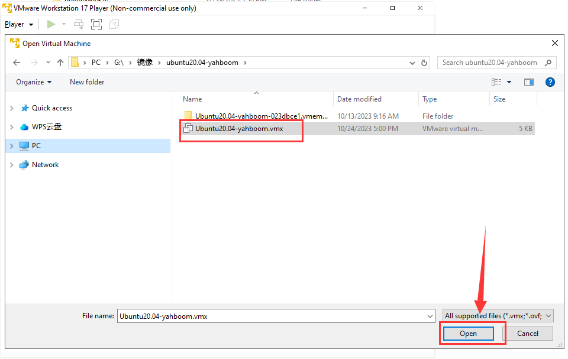Click the 镜像 breadcrumb segment
The width and height of the screenshot is (568, 359).
[145, 63]
